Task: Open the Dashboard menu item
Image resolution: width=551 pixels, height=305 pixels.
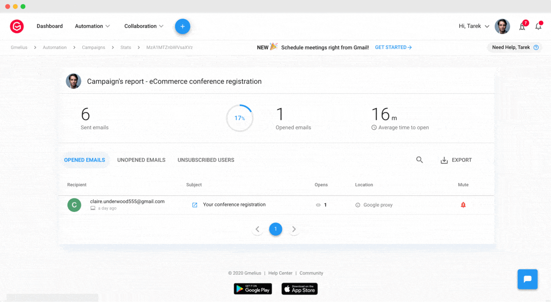Action: point(50,26)
